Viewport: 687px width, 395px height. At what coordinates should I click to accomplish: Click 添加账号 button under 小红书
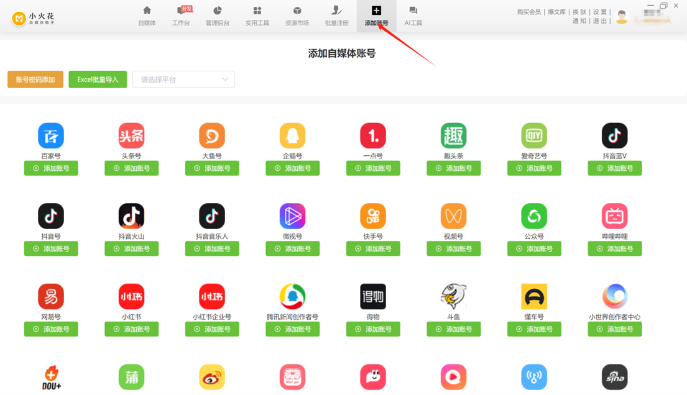(131, 329)
